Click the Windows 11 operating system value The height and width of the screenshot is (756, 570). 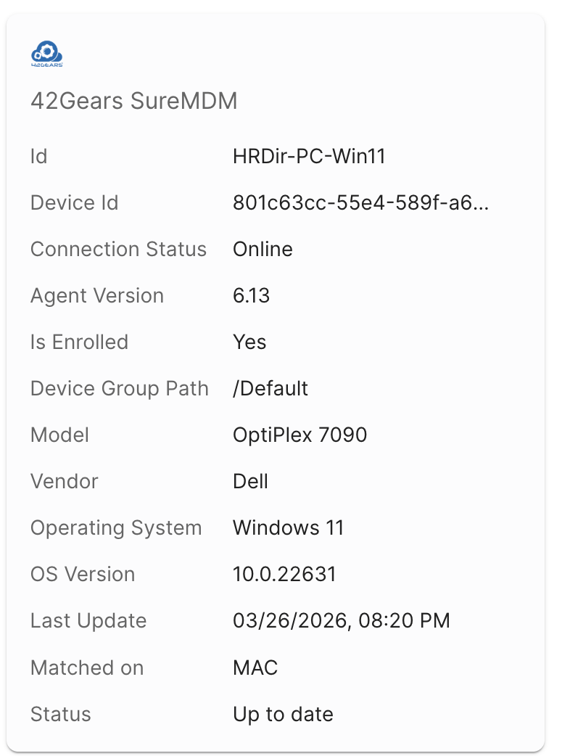pyautogui.click(x=289, y=527)
